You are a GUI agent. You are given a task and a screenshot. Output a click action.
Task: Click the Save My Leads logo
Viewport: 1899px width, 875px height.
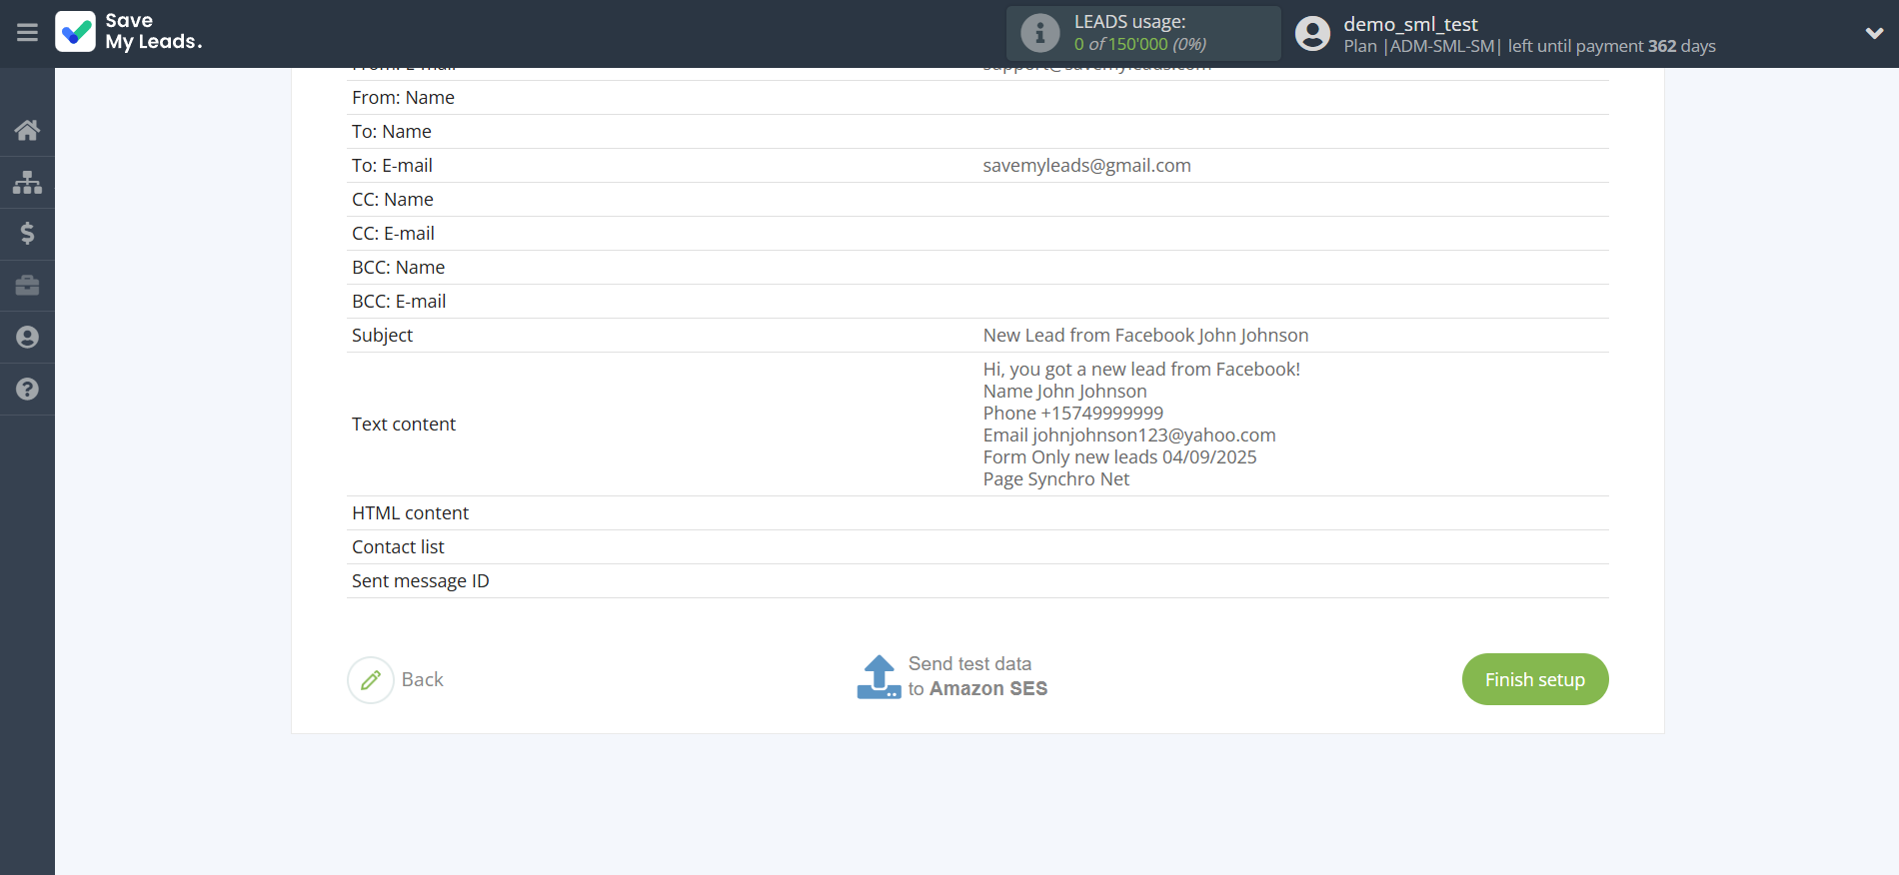coord(129,32)
